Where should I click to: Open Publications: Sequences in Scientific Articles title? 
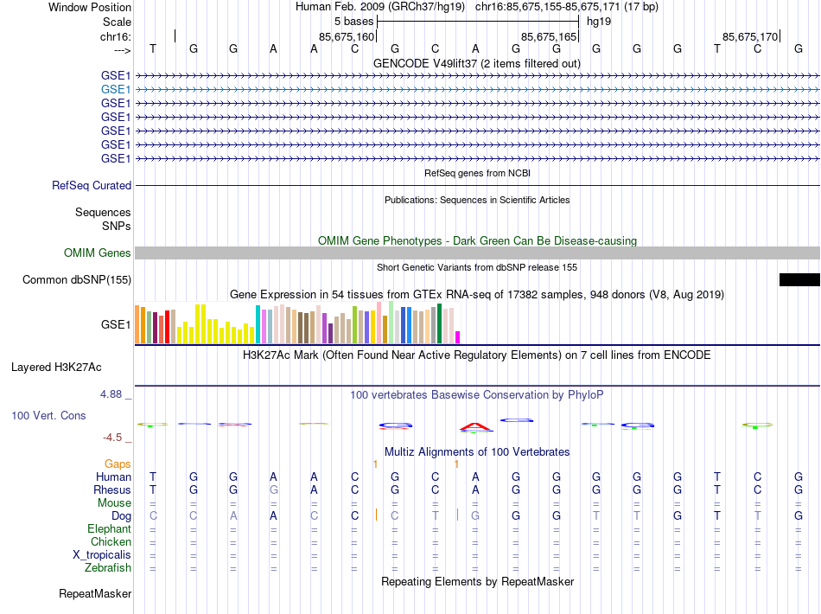point(477,200)
